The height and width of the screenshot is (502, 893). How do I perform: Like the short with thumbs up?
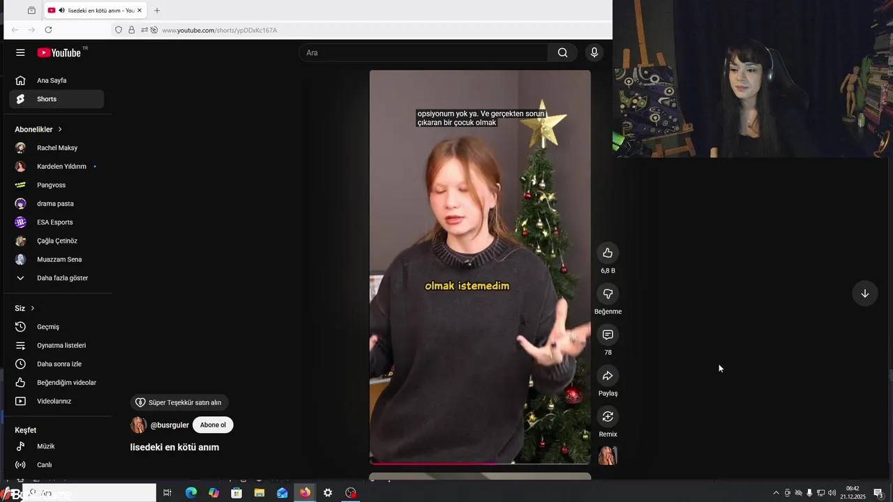click(608, 253)
